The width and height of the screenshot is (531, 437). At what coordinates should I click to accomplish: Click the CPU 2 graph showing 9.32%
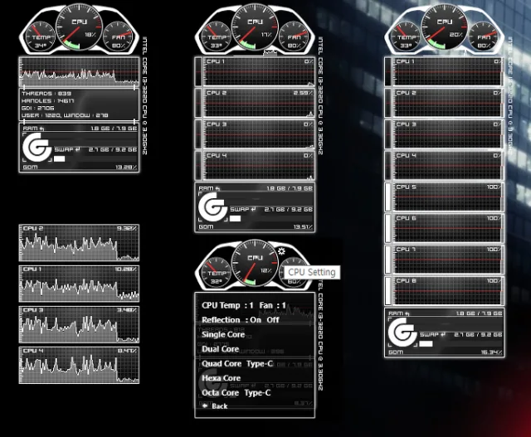(79, 243)
